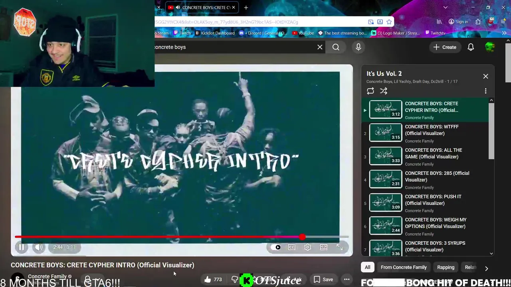Open the browser hamburger menu

[503, 22]
